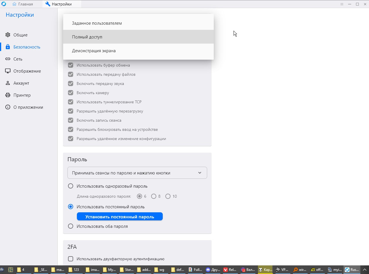Screen dimensions: 369x274
Task: Choose Полный доступ option
Action: click(138, 37)
